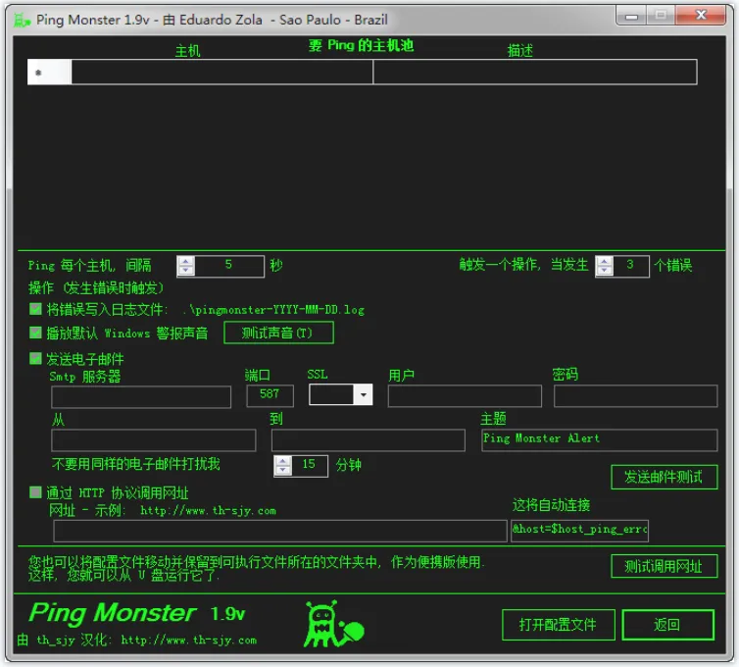739x667 pixels.
Task: Decrease error count trigger spinner down arrow
Action: (604, 271)
